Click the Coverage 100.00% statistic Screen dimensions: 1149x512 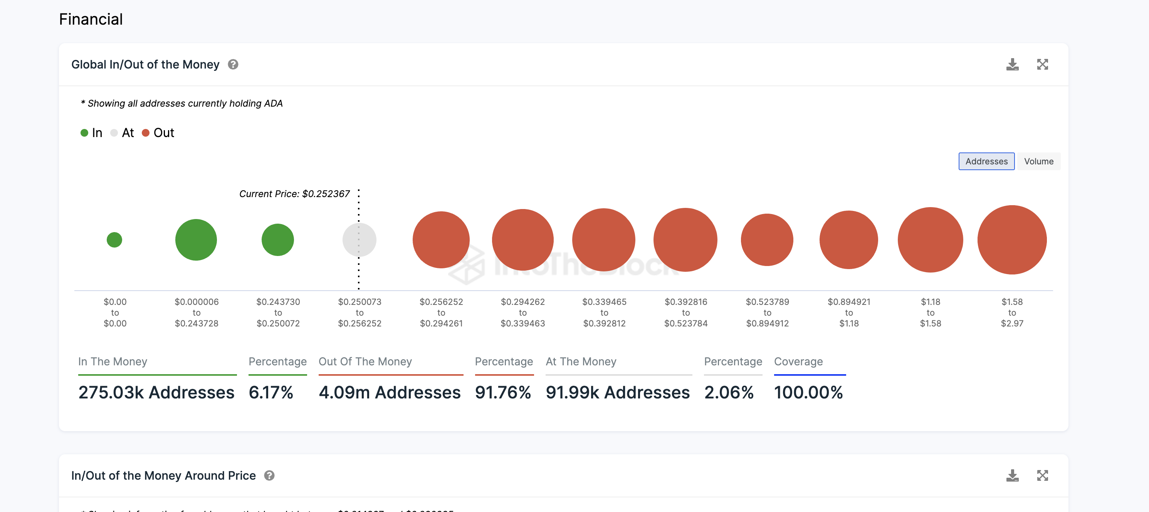[808, 392]
